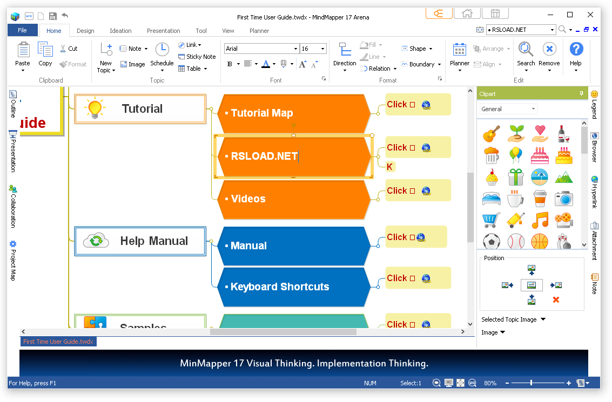Select the camera clipart
The height and width of the screenshot is (402, 612).
coord(563,199)
